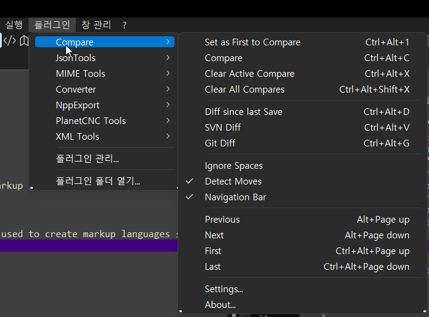Go to First difference
The height and width of the screenshot is (317, 429).
tap(302, 251)
